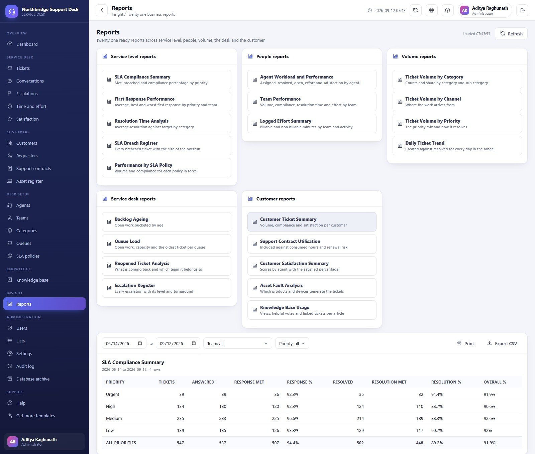Select the Customer Ticket Summary report
This screenshot has height=454, width=535.
pyautogui.click(x=312, y=222)
